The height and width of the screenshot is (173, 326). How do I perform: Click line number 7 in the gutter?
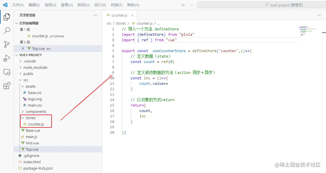tap(113, 62)
